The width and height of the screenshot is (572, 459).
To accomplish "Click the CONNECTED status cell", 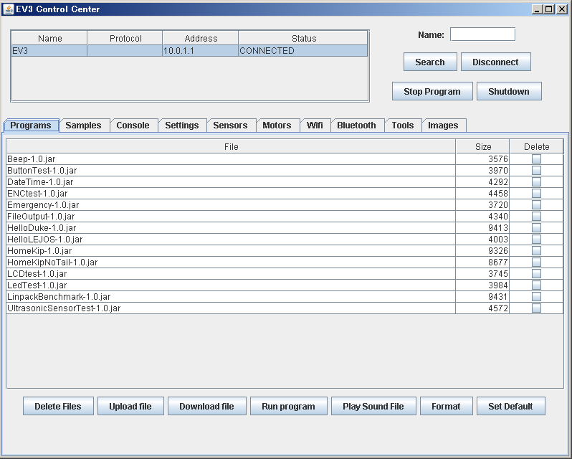I will click(302, 51).
